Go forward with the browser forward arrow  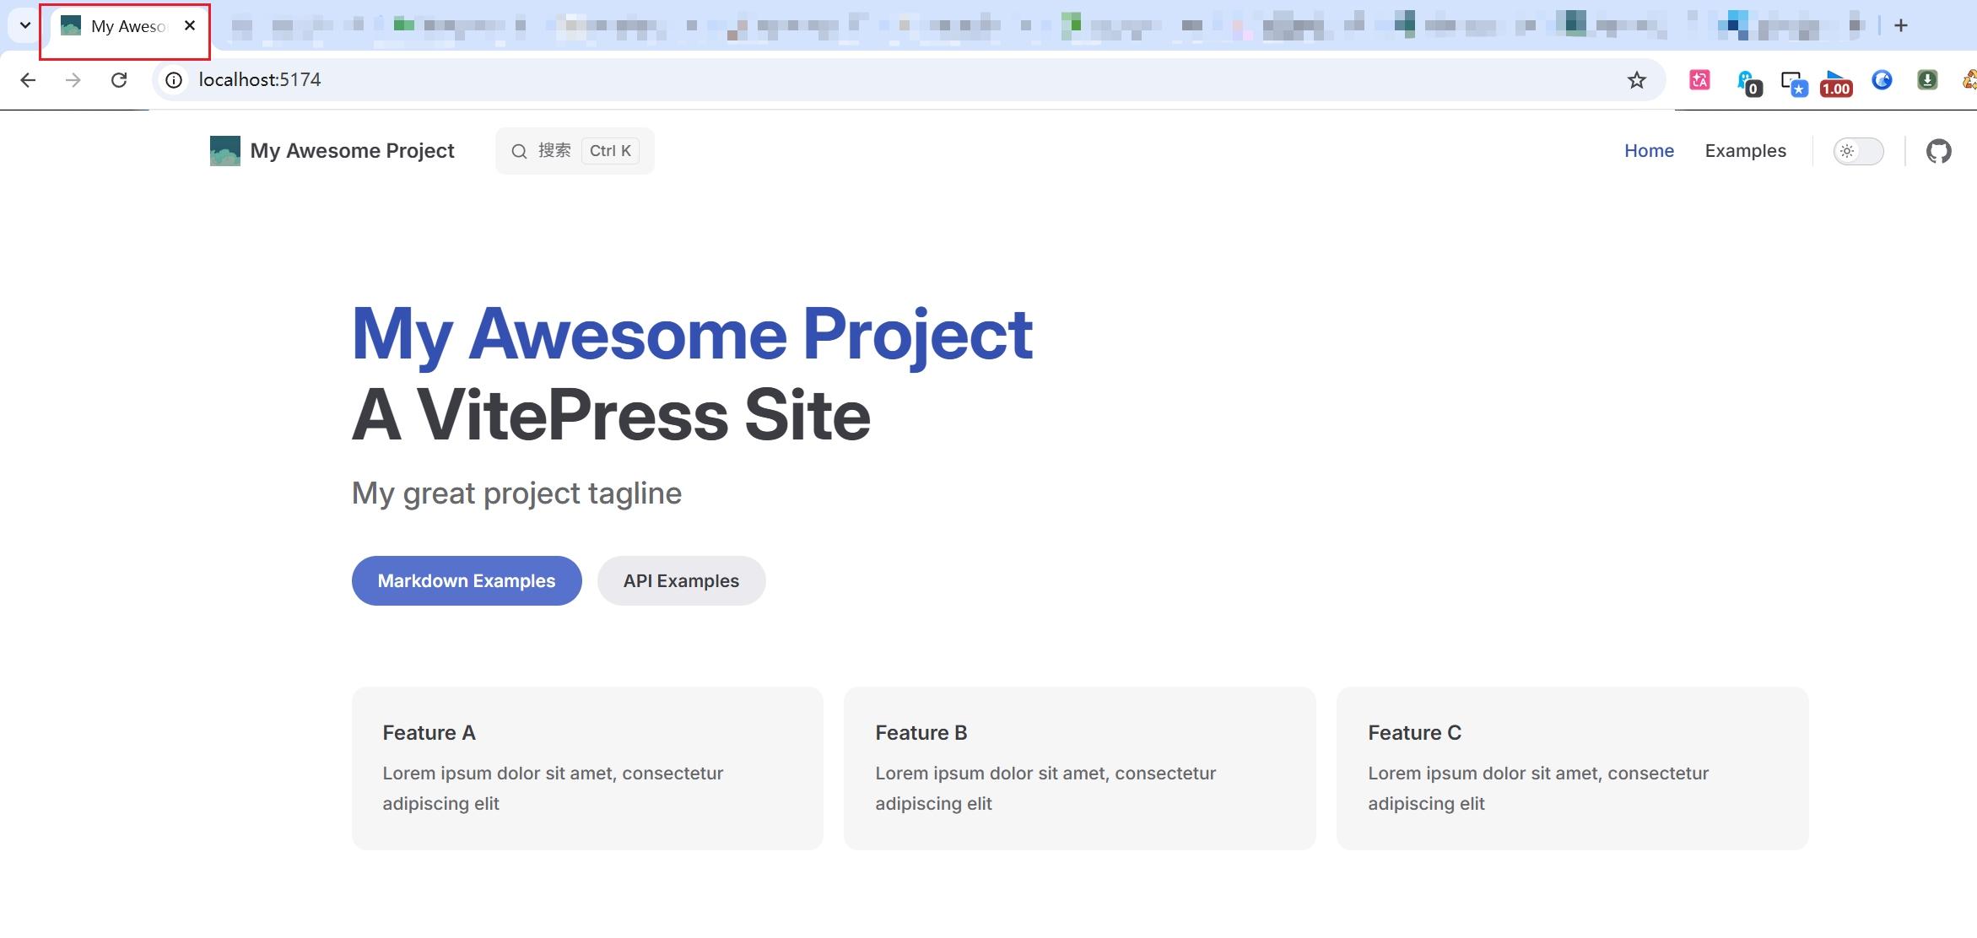click(x=73, y=80)
